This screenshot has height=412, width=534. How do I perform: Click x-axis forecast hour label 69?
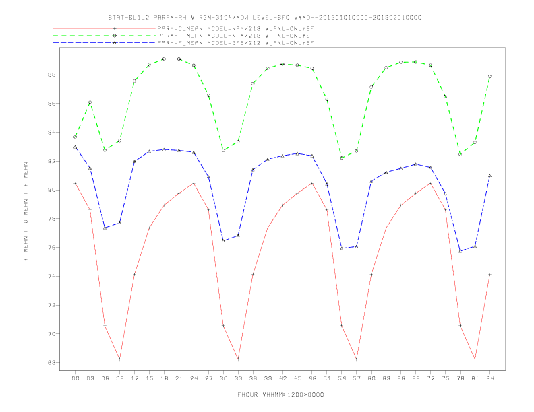[x=416, y=378]
